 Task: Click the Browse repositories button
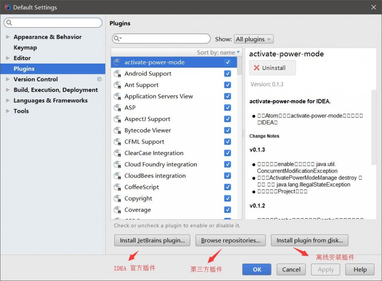point(230,240)
